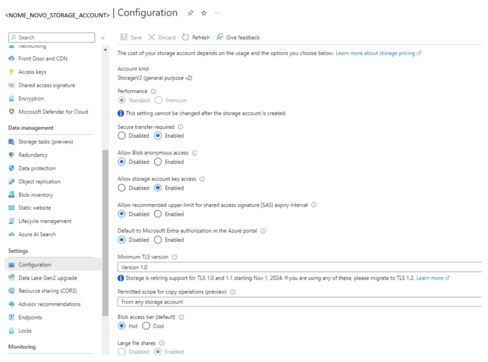Navigate to Resource sharing (CORS)
Image resolution: width=488 pixels, height=362 pixels.
48,291
